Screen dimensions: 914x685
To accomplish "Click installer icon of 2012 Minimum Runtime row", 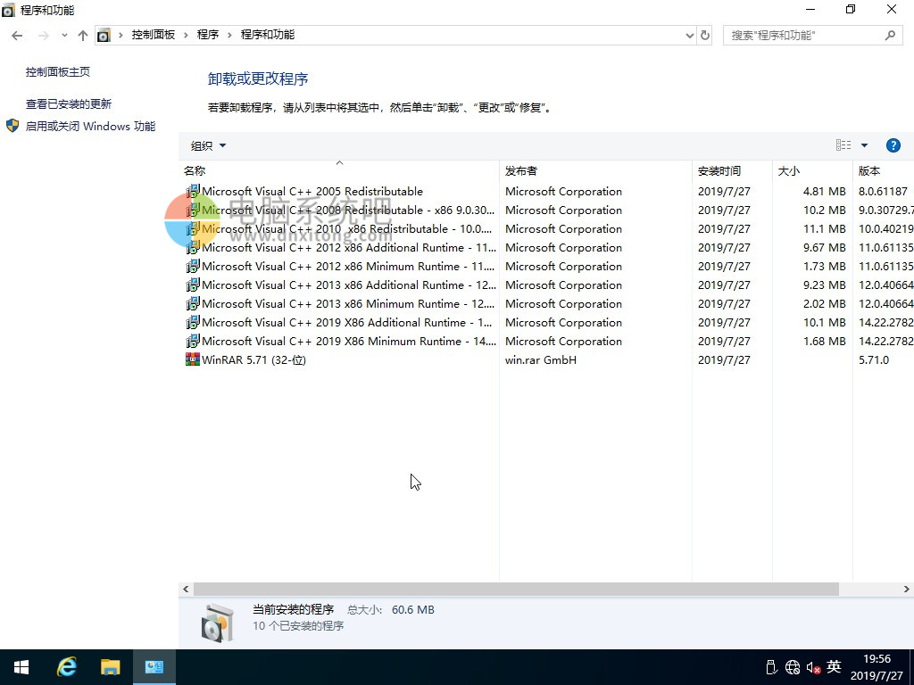I will point(193,266).
